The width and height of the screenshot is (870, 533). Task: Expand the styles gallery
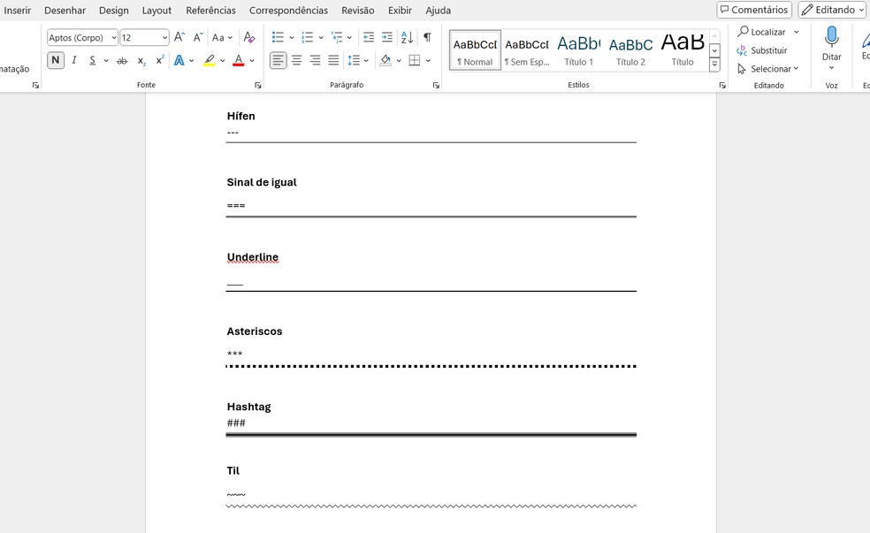tap(714, 65)
